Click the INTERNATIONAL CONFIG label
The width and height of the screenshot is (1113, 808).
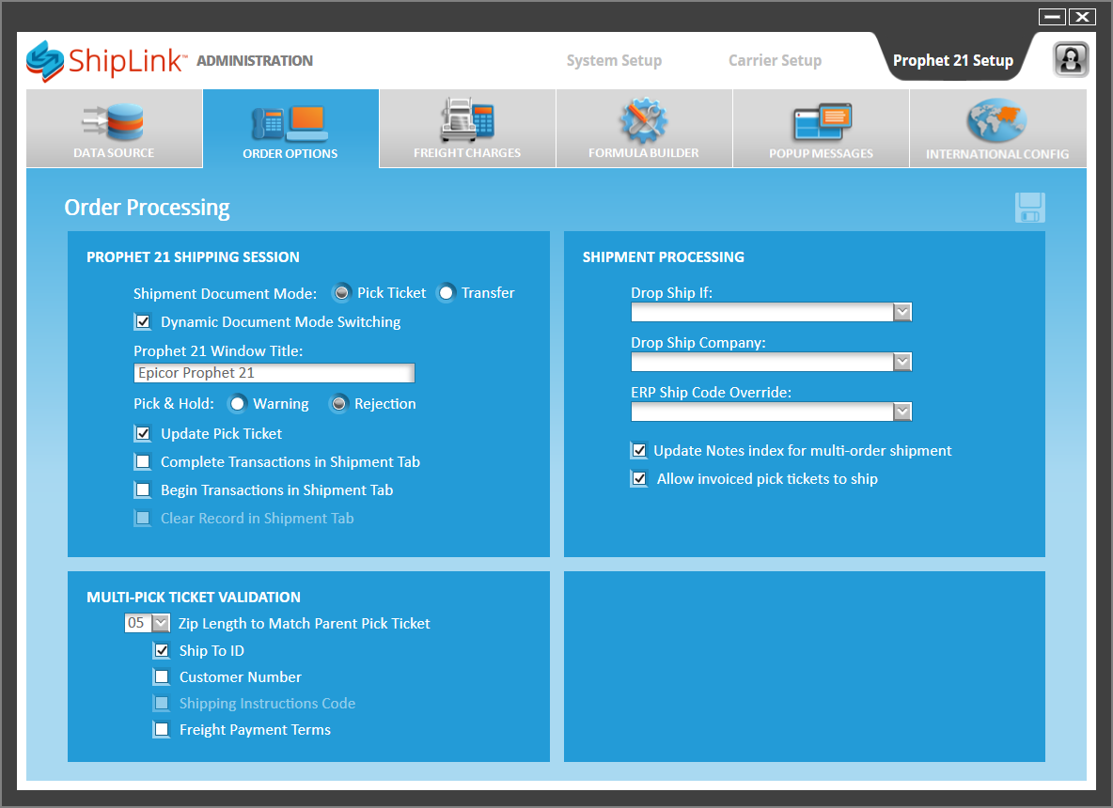997,155
